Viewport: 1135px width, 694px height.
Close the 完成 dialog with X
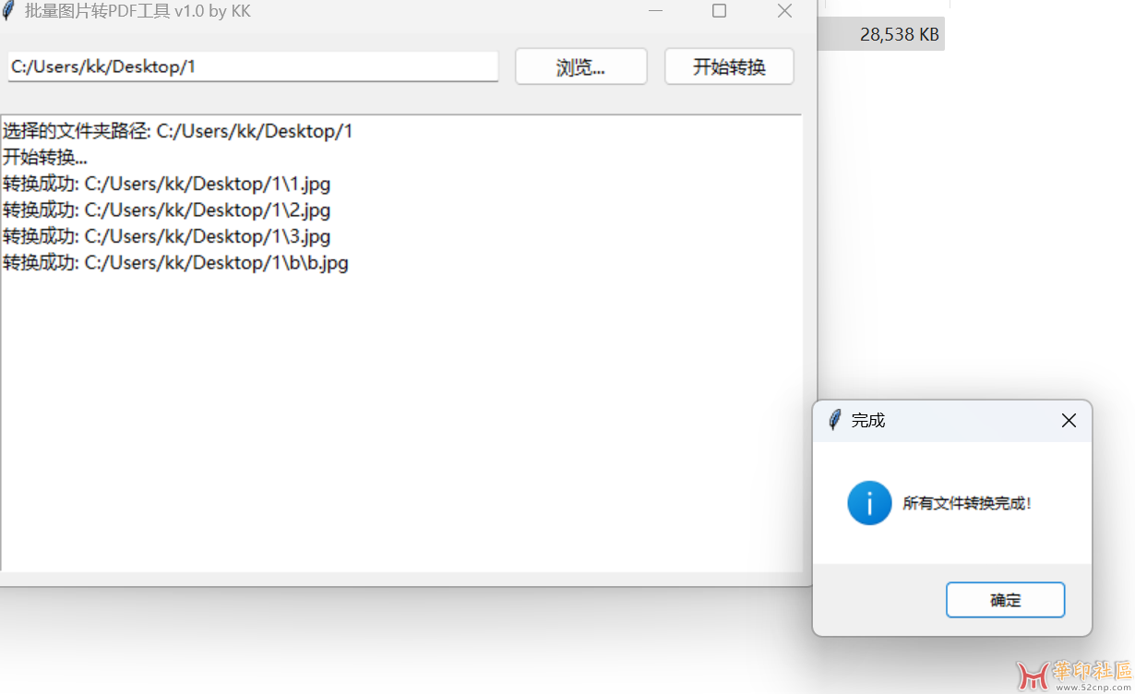(x=1069, y=421)
